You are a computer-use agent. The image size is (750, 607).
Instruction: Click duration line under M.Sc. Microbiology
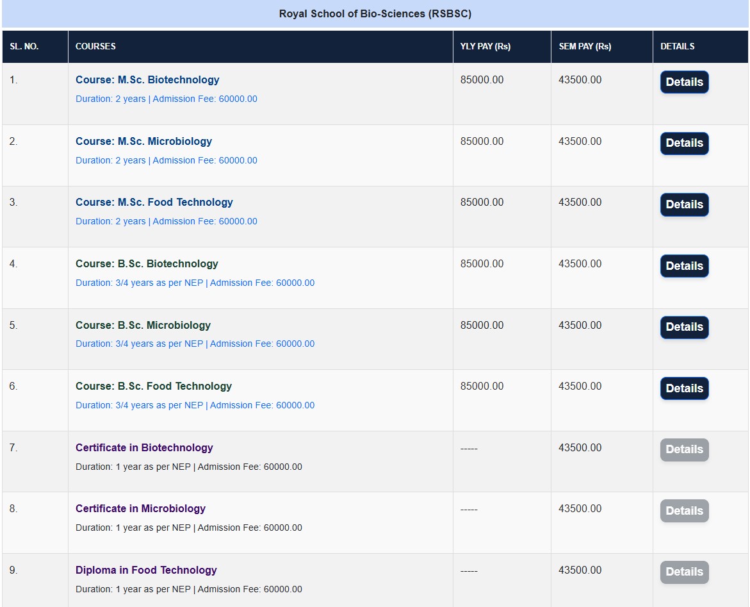pos(167,160)
